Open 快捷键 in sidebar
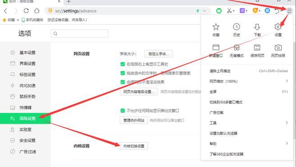Image resolution: width=296 pixels, height=167 pixels. coord(25,107)
